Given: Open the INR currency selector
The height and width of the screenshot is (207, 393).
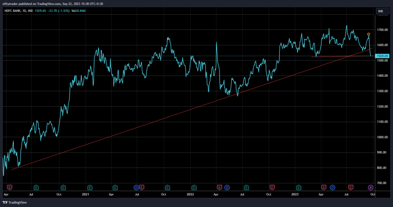Looking at the screenshot, I should tap(382, 11).
